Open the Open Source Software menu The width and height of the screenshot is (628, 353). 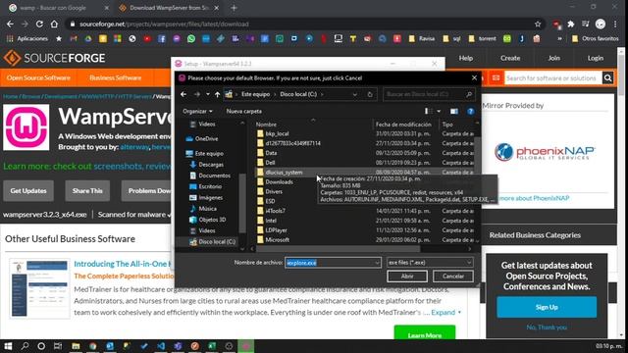click(x=38, y=78)
